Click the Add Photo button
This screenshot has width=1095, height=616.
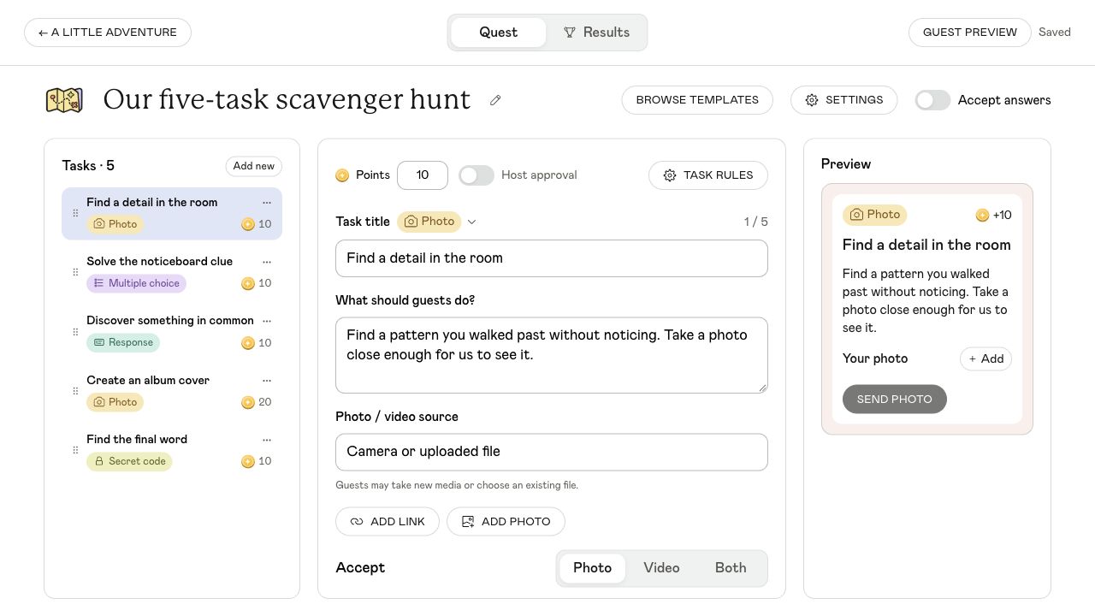coord(506,522)
